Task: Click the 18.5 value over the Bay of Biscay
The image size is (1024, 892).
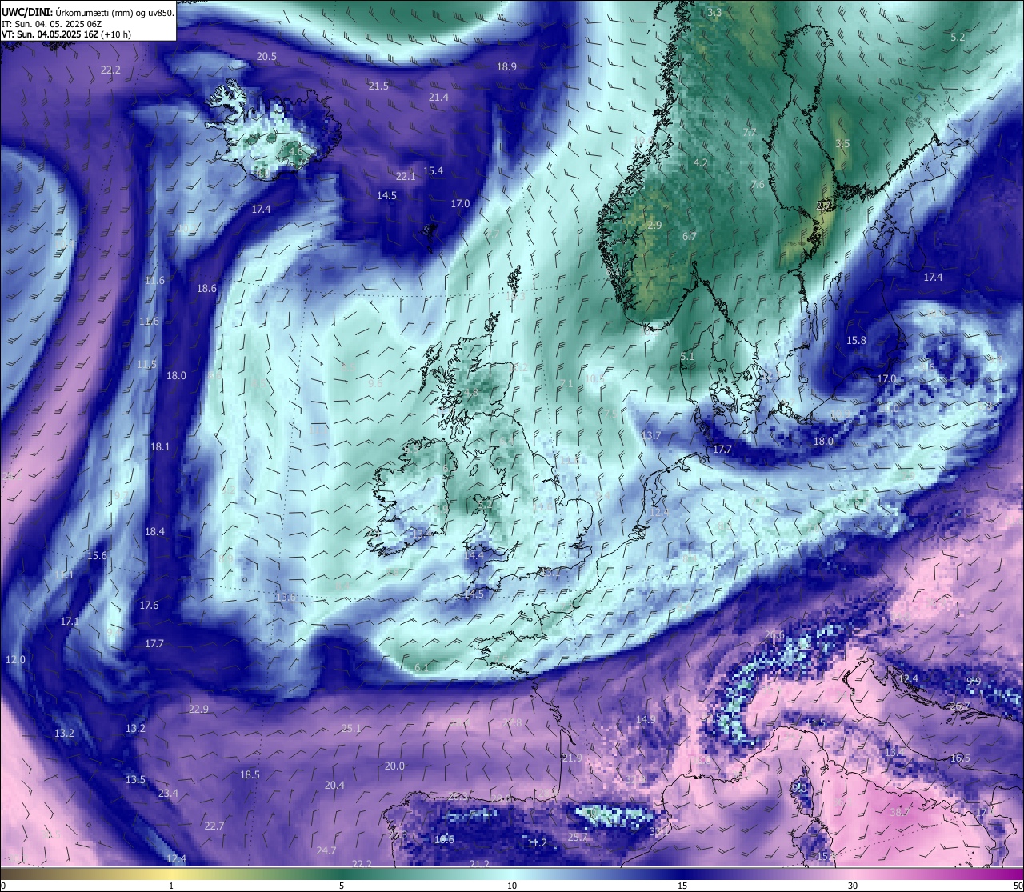Action: click(250, 774)
